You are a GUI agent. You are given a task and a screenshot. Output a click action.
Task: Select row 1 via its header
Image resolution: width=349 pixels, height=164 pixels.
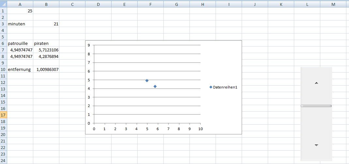click(3, 11)
